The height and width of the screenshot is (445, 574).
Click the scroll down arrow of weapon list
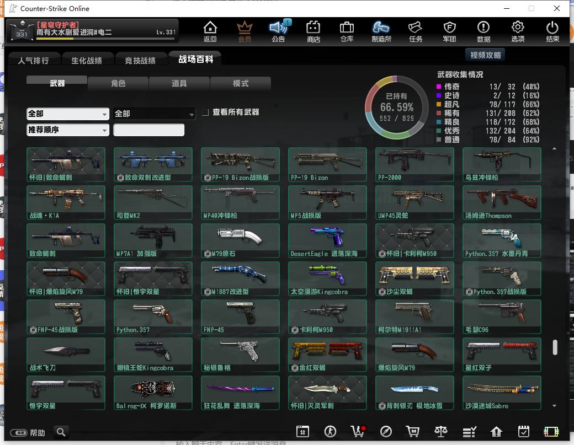(555, 406)
